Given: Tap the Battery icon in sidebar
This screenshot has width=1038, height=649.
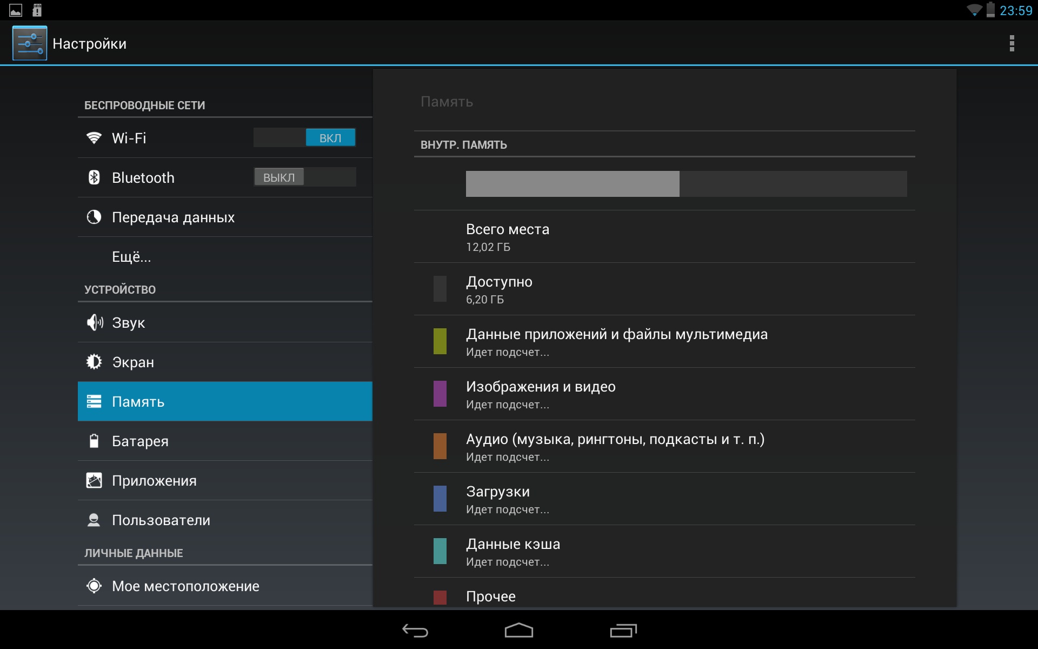Looking at the screenshot, I should click(x=94, y=441).
